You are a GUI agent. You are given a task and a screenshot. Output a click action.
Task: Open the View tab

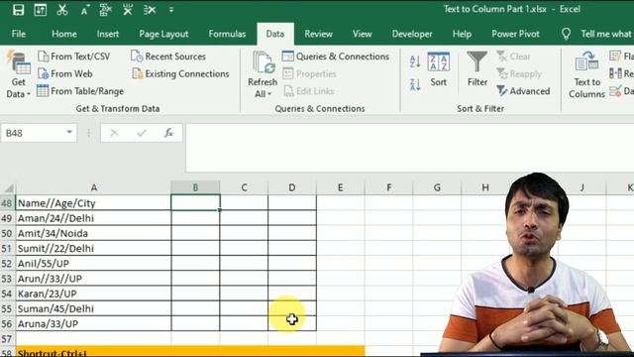[362, 34]
